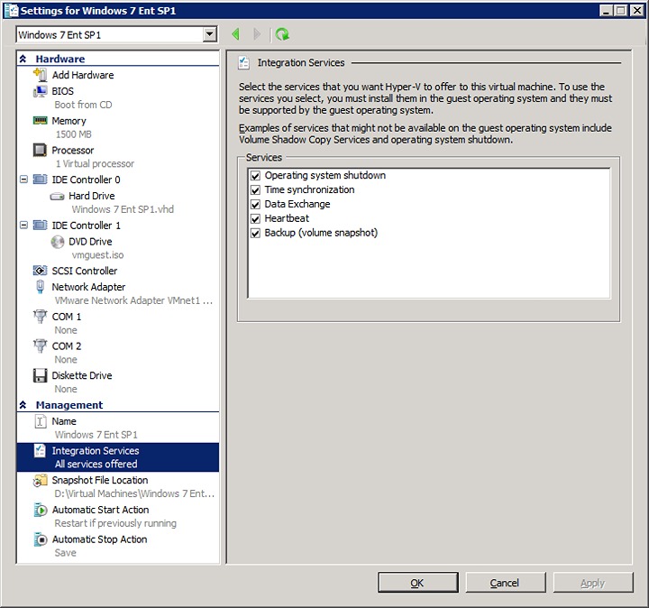
Task: Open the virtual machine selector dropdown
Action: pyautogui.click(x=210, y=34)
